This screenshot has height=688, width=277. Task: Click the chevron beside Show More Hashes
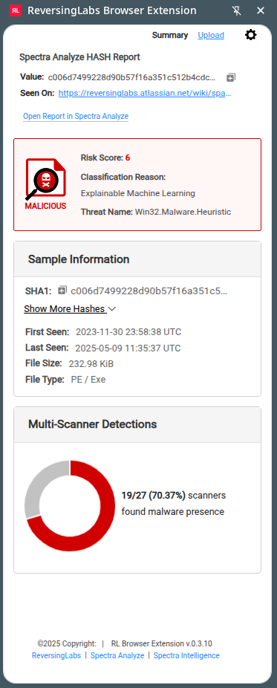(111, 309)
